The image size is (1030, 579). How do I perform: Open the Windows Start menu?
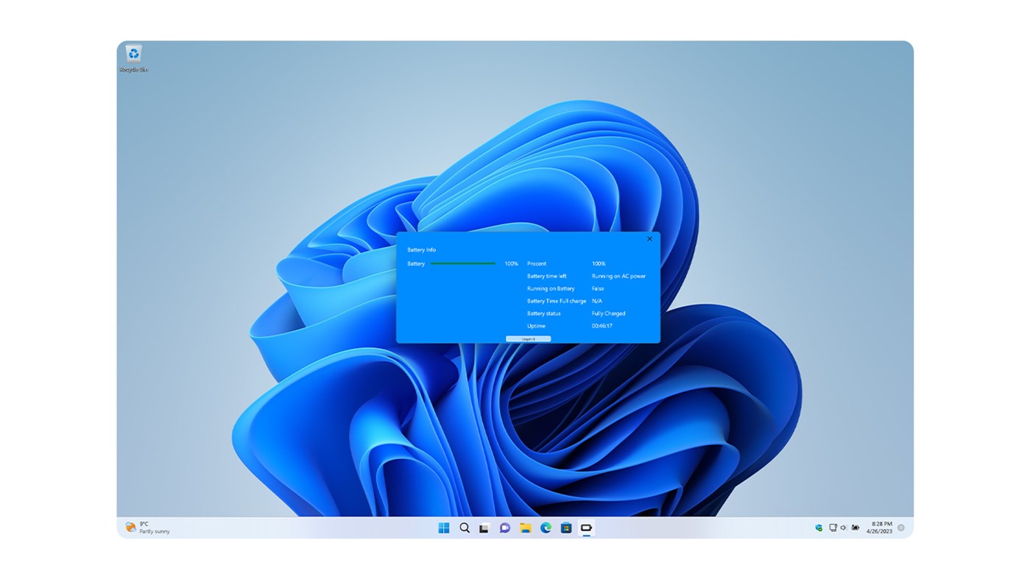point(444,528)
